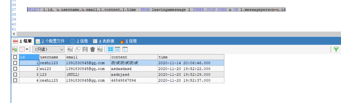Click the left scroll arrow under editor

click(x=14, y=34)
